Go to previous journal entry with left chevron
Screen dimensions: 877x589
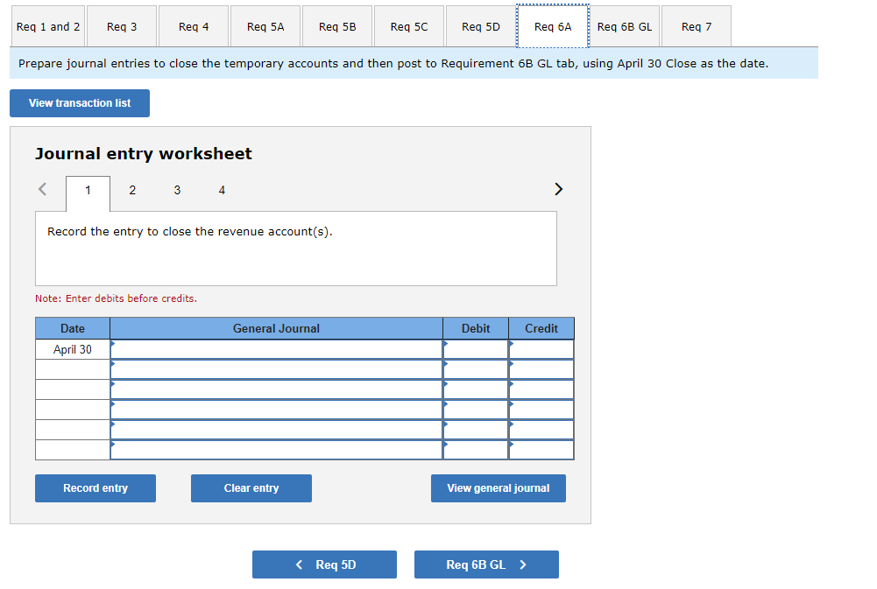tap(43, 189)
